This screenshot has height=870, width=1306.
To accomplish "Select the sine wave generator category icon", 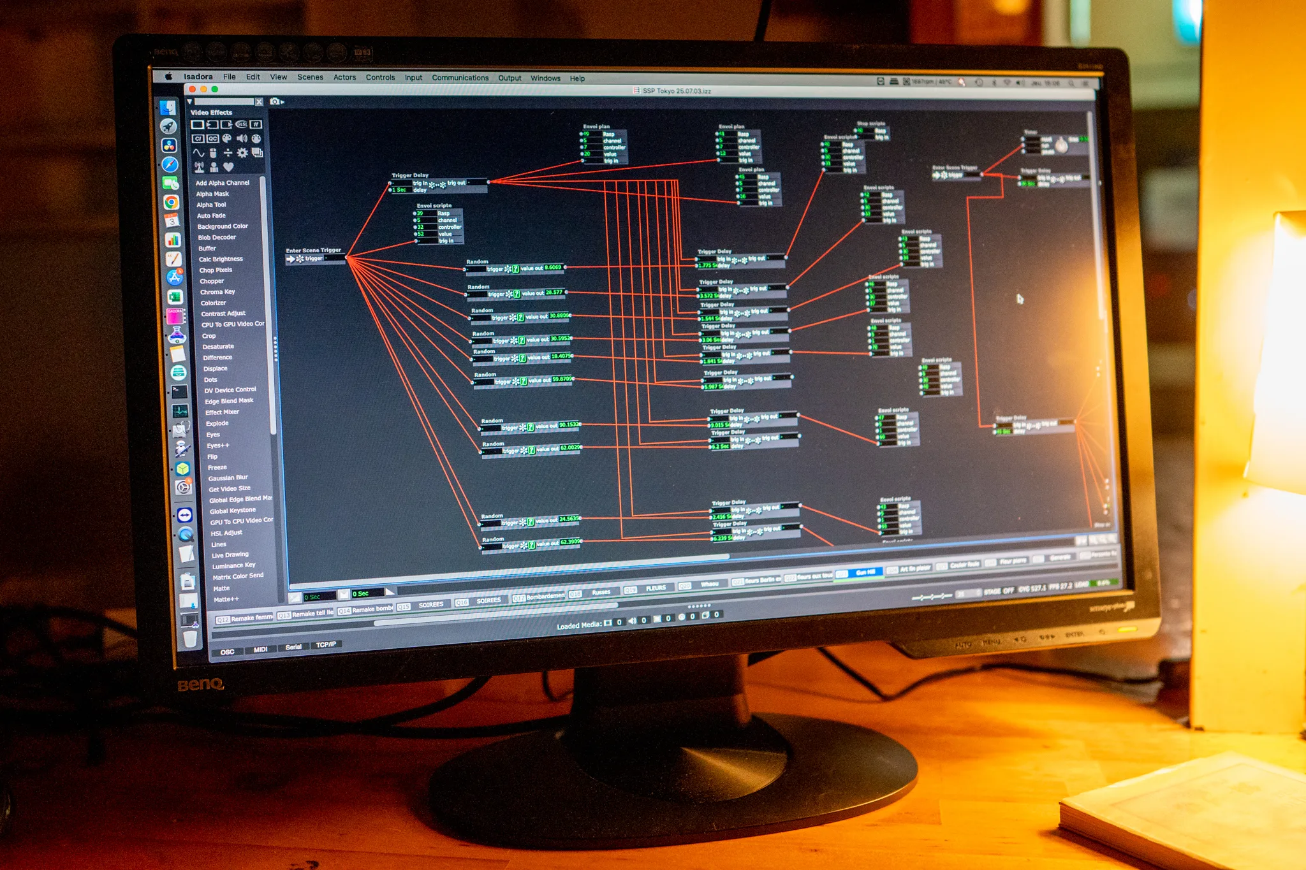I will [198, 153].
